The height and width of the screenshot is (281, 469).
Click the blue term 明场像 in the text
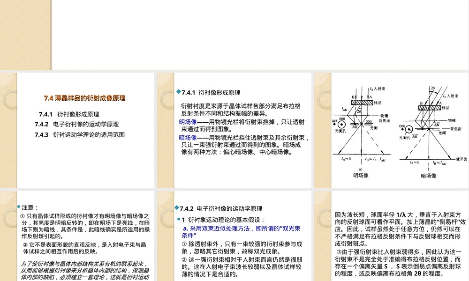(x=188, y=122)
